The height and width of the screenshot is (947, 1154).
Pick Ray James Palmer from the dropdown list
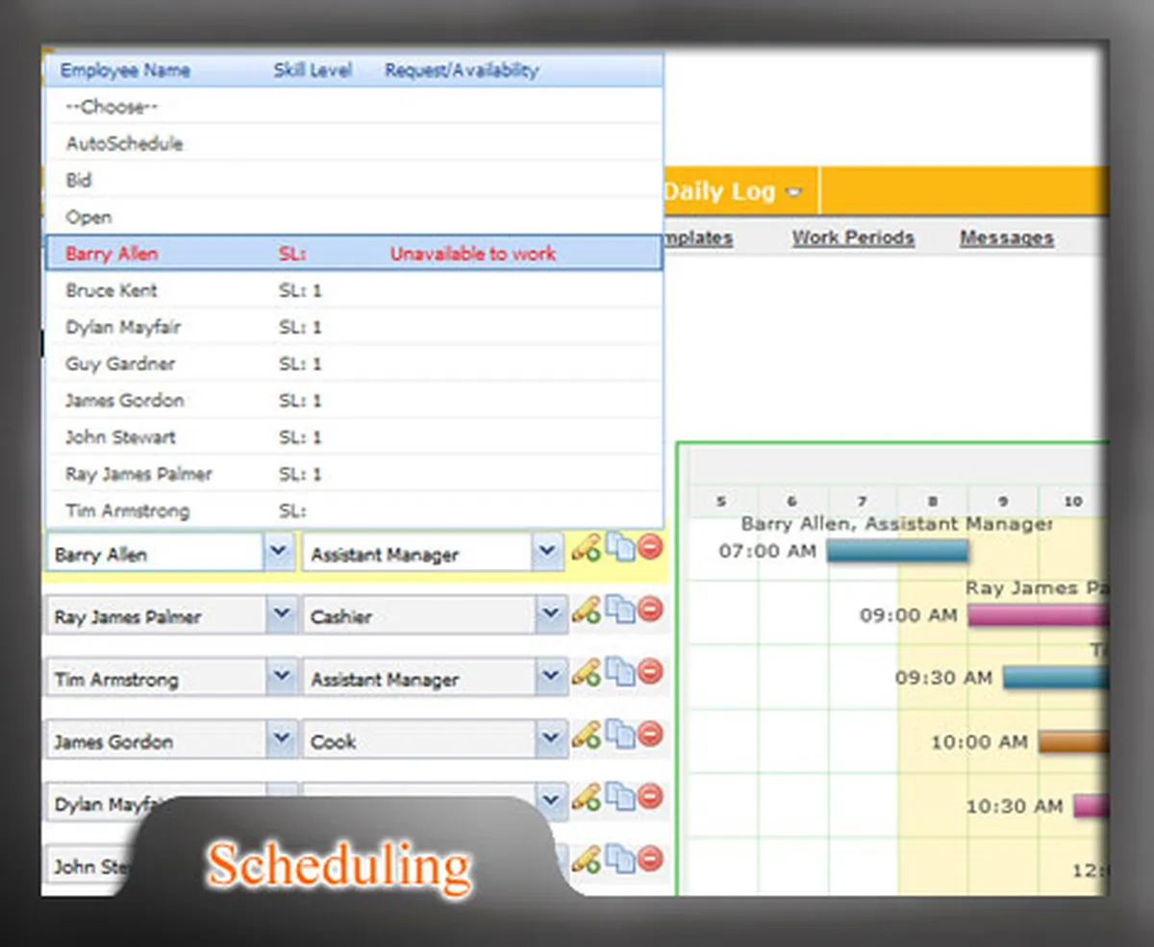pyautogui.click(x=355, y=474)
